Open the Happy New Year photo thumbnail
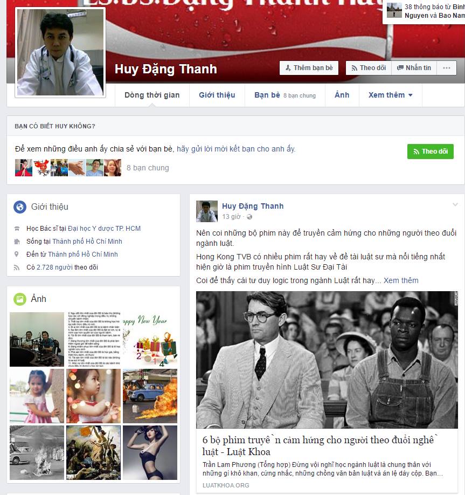 (x=150, y=339)
